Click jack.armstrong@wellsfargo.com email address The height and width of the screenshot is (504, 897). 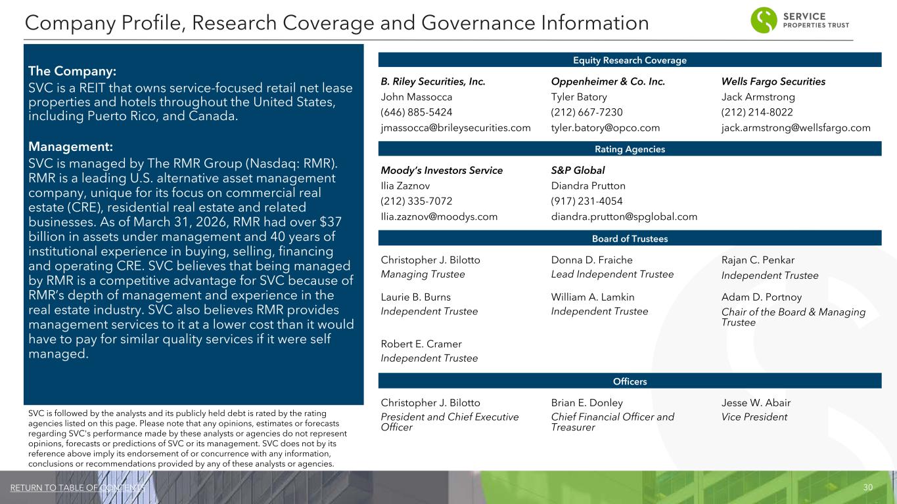pyautogui.click(x=796, y=127)
